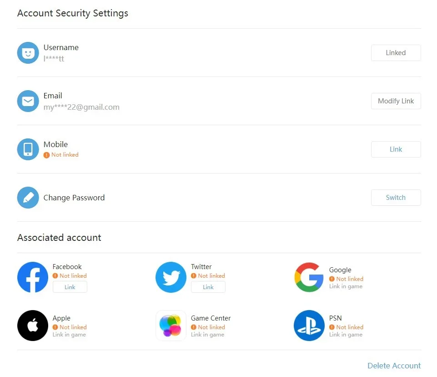437x377 pixels.
Task: Click the Change Password pencil icon
Action: pos(28,198)
